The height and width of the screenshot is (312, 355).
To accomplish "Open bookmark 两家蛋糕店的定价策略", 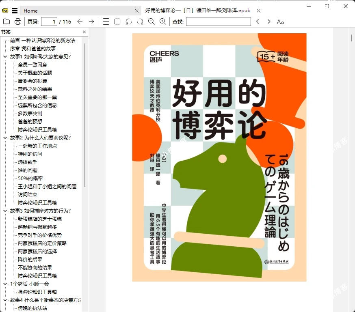I will point(42,243).
